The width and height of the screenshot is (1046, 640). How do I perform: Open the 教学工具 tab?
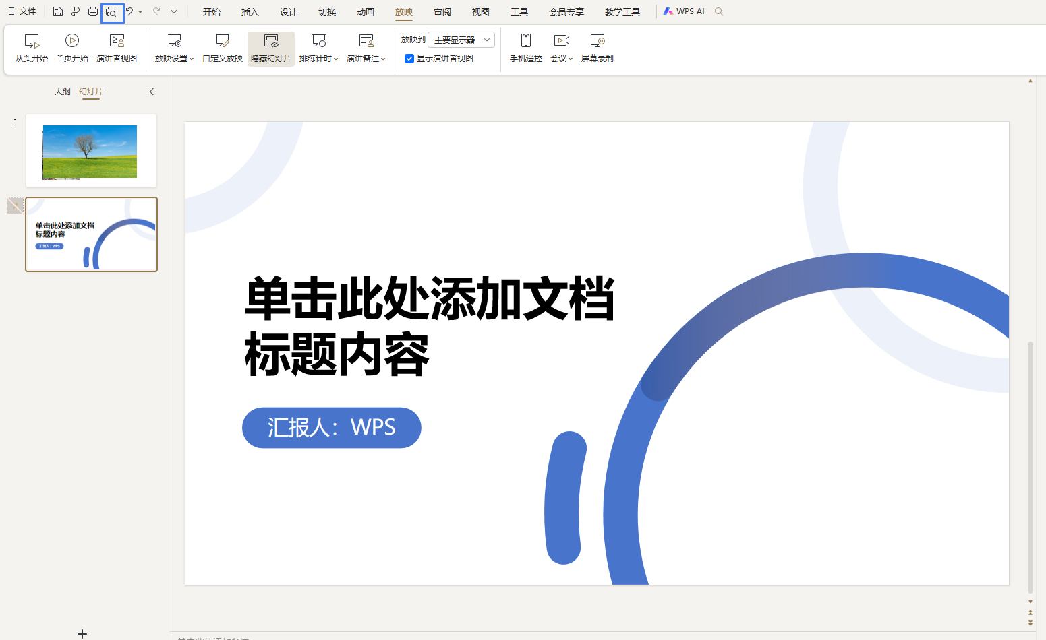point(622,12)
